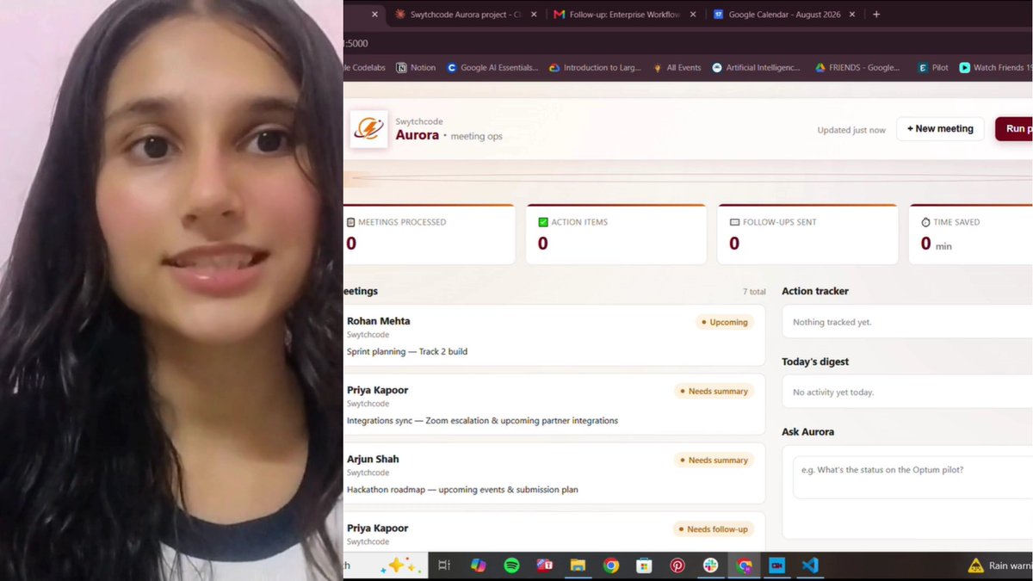Open Spotify from the taskbar
The width and height of the screenshot is (1033, 581).
(x=511, y=566)
